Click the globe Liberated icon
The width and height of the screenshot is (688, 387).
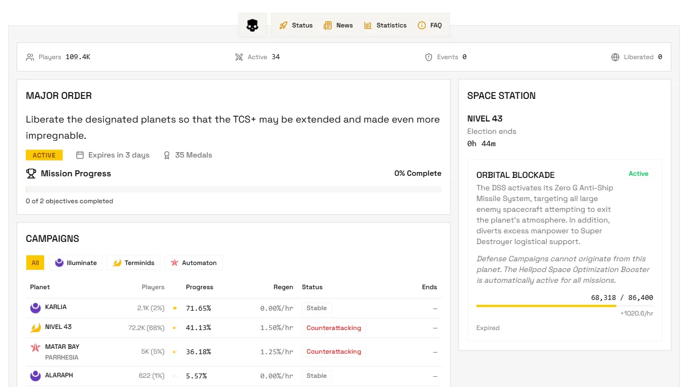(x=615, y=57)
